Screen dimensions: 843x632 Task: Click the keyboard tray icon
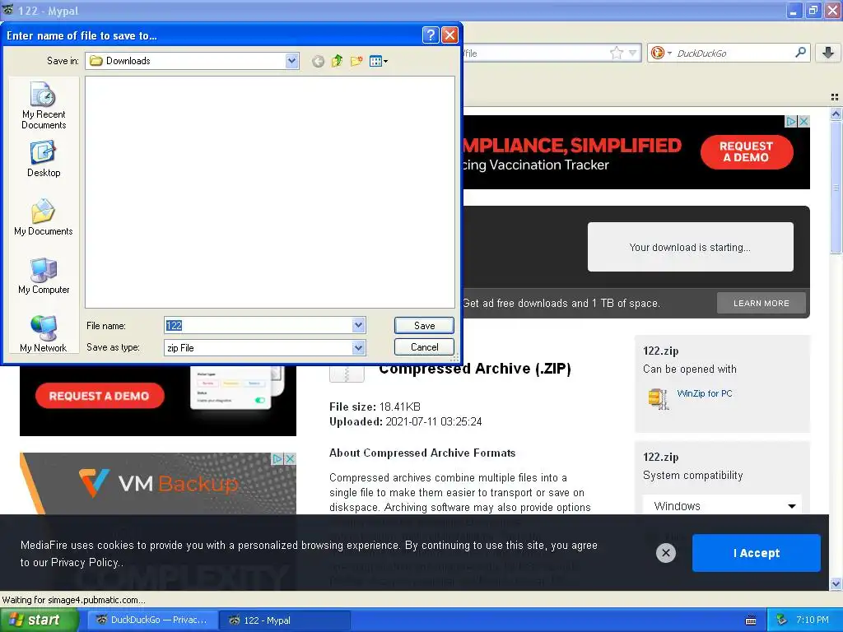pos(751,620)
